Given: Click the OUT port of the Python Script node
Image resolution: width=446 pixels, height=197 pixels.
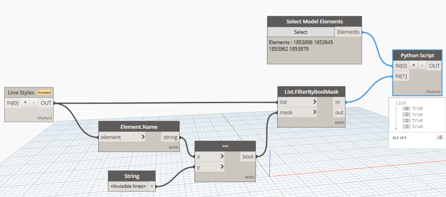Looking at the screenshot, I should pos(434,65).
